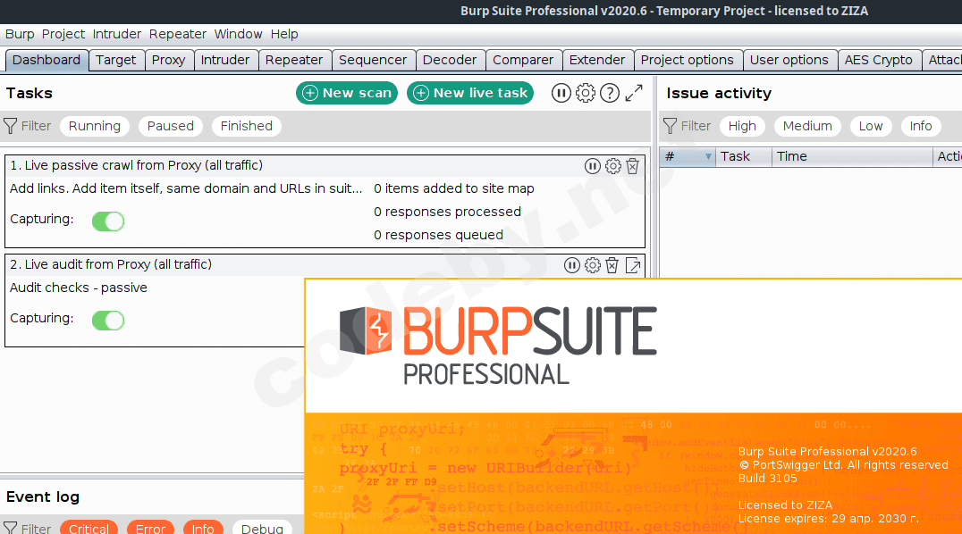Open settings for Live audit task
This screenshot has height=534, width=962.
(x=592, y=265)
